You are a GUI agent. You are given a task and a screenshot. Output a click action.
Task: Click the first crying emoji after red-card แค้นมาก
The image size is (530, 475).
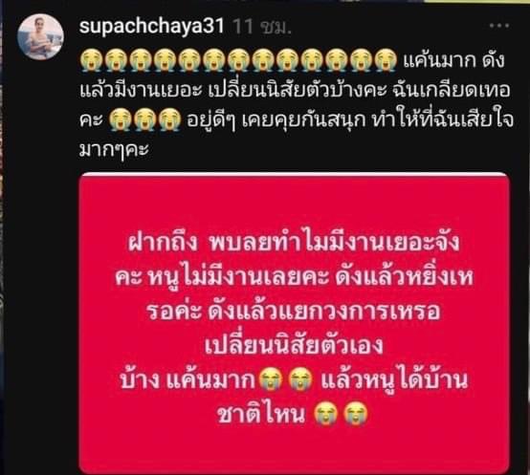[x=270, y=379]
